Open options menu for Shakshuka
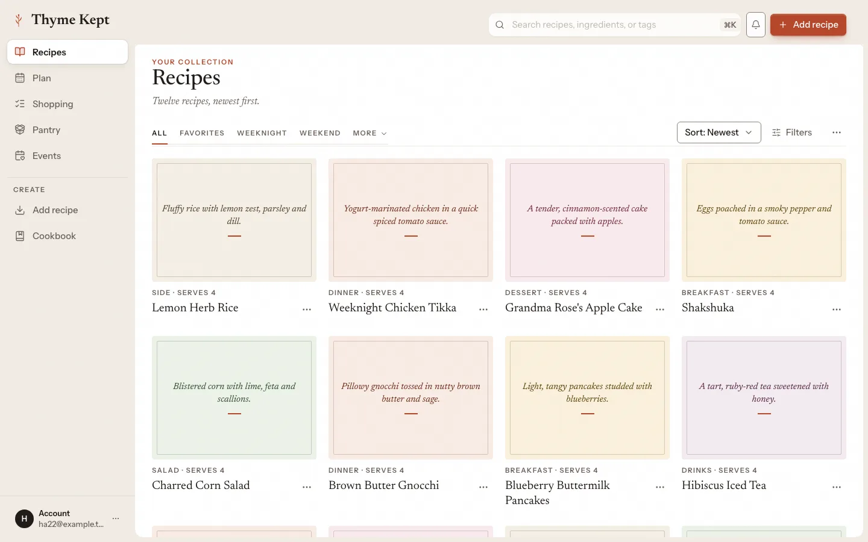This screenshot has height=542, width=868. pos(837,309)
